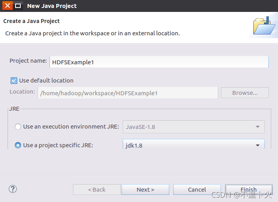The height and width of the screenshot is (202, 278).
Task: Cancel the project creation
Action: [x=197, y=189]
